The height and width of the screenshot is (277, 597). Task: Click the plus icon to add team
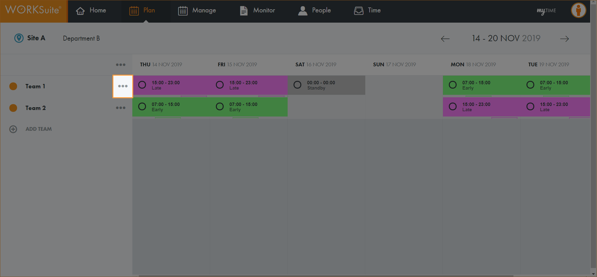[x=13, y=129]
